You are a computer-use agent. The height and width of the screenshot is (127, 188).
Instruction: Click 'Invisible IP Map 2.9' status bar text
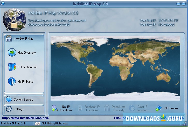(13, 123)
